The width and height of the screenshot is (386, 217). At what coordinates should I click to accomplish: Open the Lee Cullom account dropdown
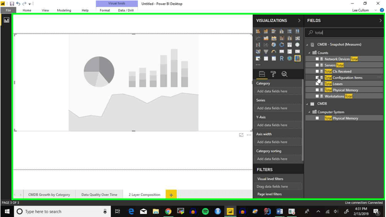click(x=376, y=10)
